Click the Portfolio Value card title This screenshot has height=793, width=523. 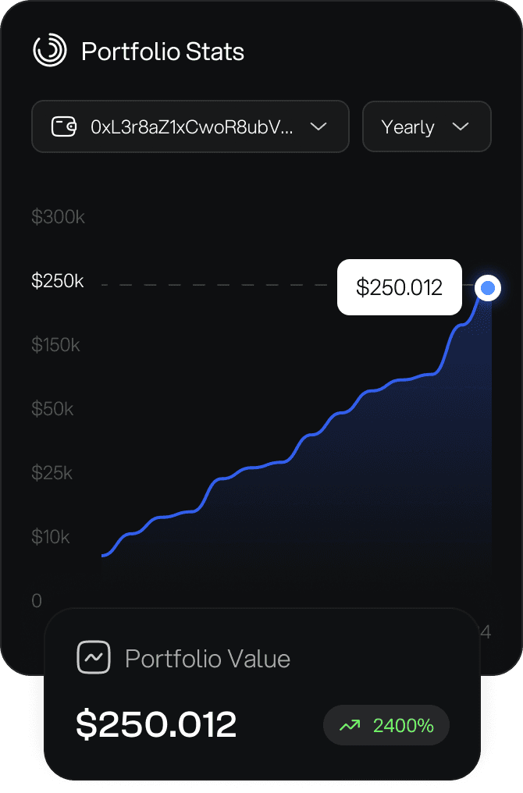coord(208,659)
